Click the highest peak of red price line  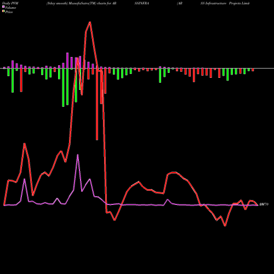click(x=90, y=22)
